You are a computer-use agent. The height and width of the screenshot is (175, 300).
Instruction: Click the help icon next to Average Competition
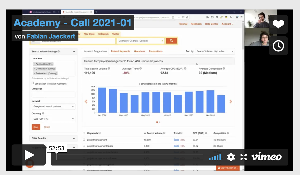[x=224, y=69]
